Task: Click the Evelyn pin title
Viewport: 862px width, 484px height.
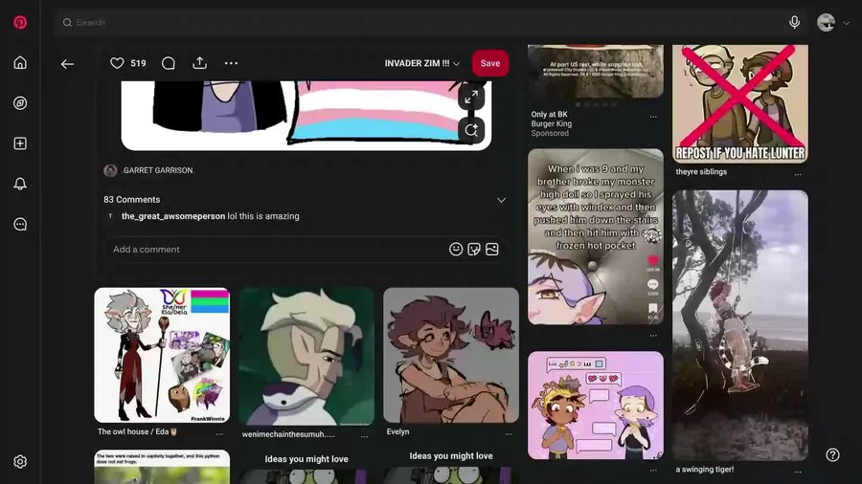Action: [397, 431]
